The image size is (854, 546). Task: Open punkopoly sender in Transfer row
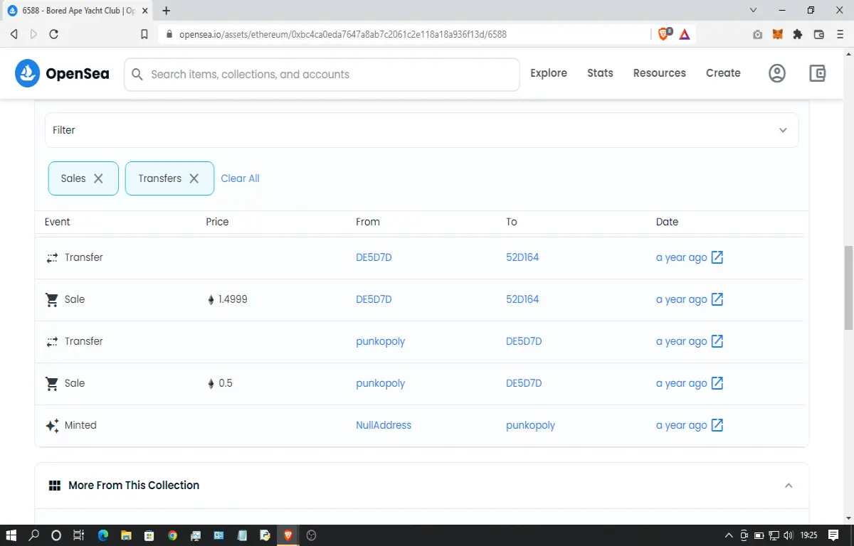[380, 341]
